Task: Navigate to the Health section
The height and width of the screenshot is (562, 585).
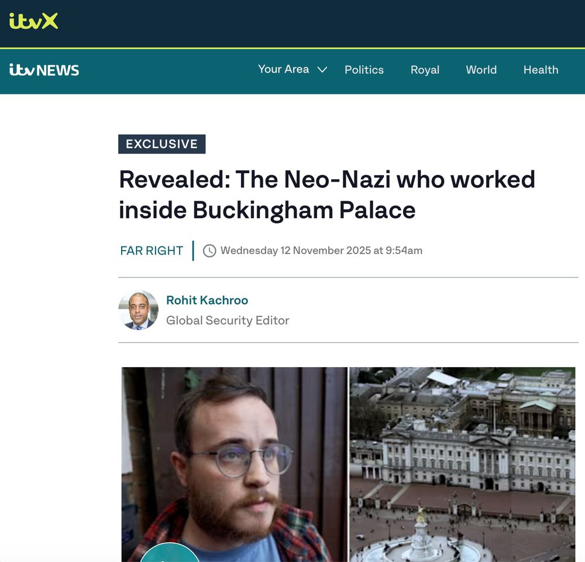Action: [541, 70]
